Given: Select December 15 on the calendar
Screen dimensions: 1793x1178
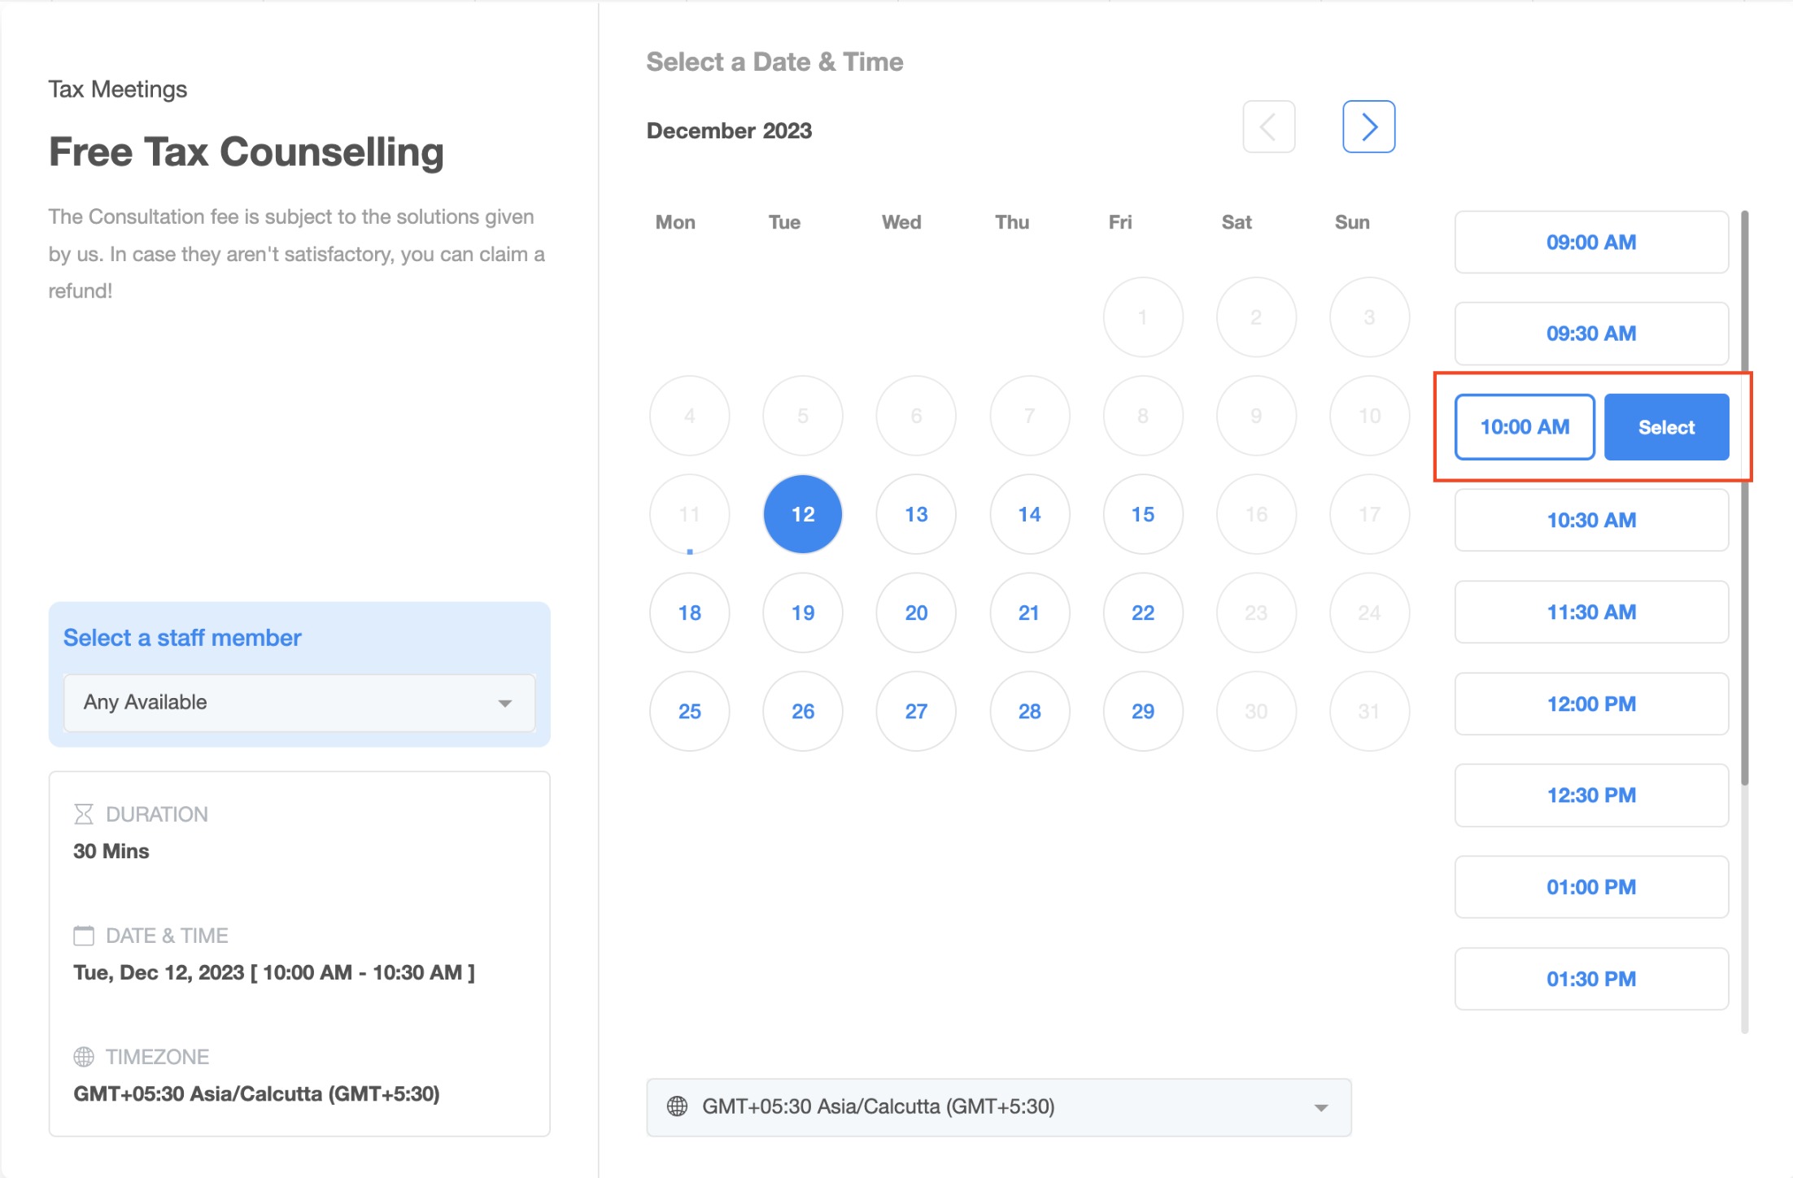Looking at the screenshot, I should pos(1142,514).
